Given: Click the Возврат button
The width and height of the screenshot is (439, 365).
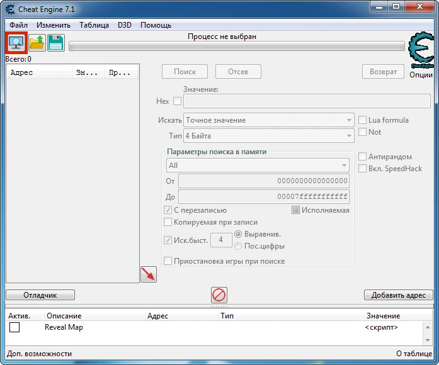Looking at the screenshot, I should click(384, 72).
